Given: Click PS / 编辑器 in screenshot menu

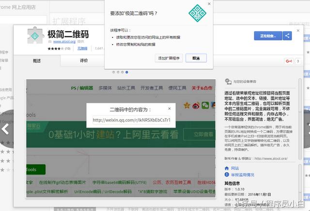Looking at the screenshot, I should point(82,88).
